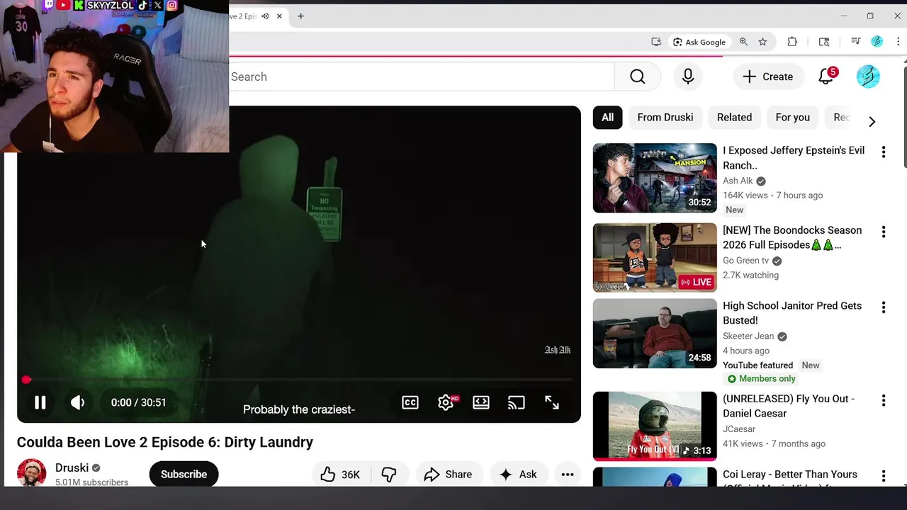907x510 pixels.
Task: Select the All filter chip
Action: click(608, 118)
